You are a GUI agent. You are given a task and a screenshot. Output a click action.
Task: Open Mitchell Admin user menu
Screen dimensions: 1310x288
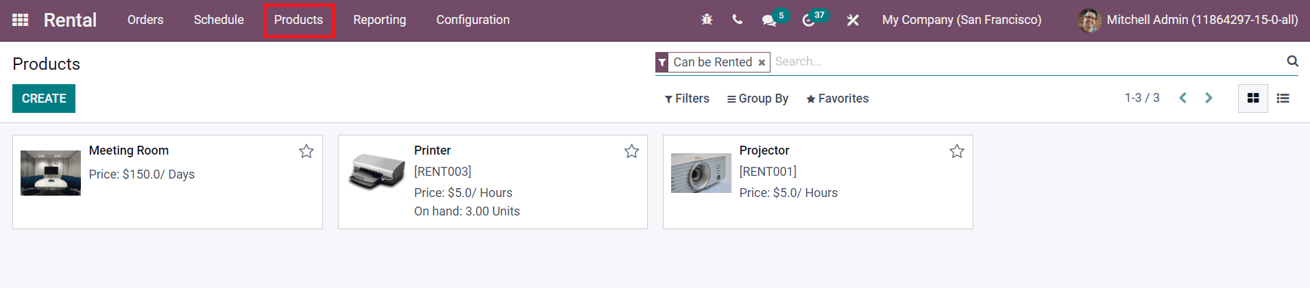pyautogui.click(x=1187, y=20)
